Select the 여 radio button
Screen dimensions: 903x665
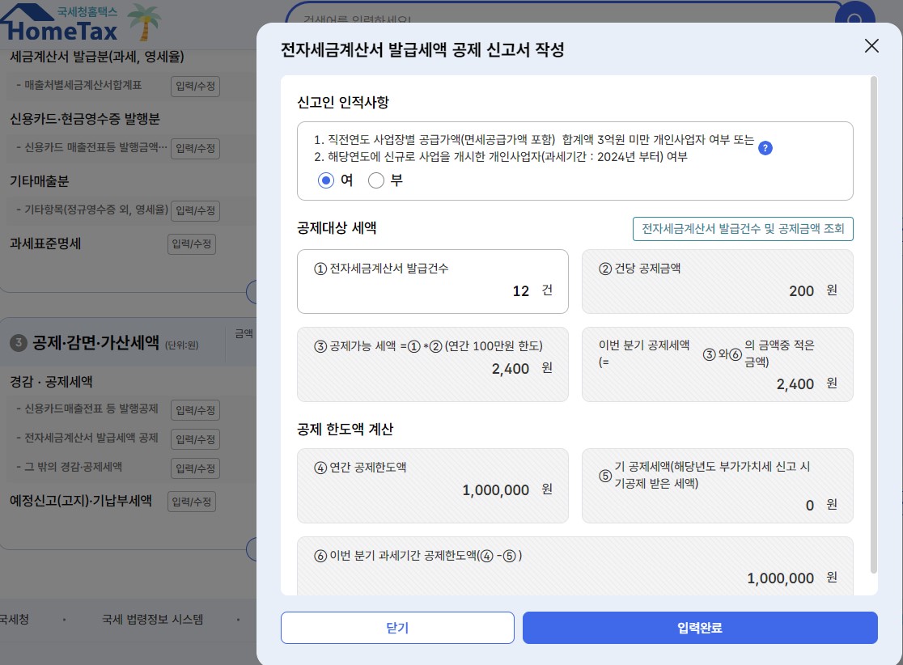(x=326, y=180)
